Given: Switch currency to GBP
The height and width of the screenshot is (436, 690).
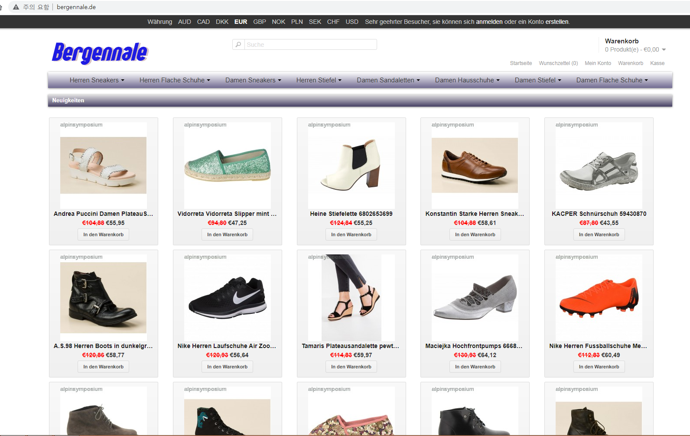Looking at the screenshot, I should pyautogui.click(x=260, y=22).
